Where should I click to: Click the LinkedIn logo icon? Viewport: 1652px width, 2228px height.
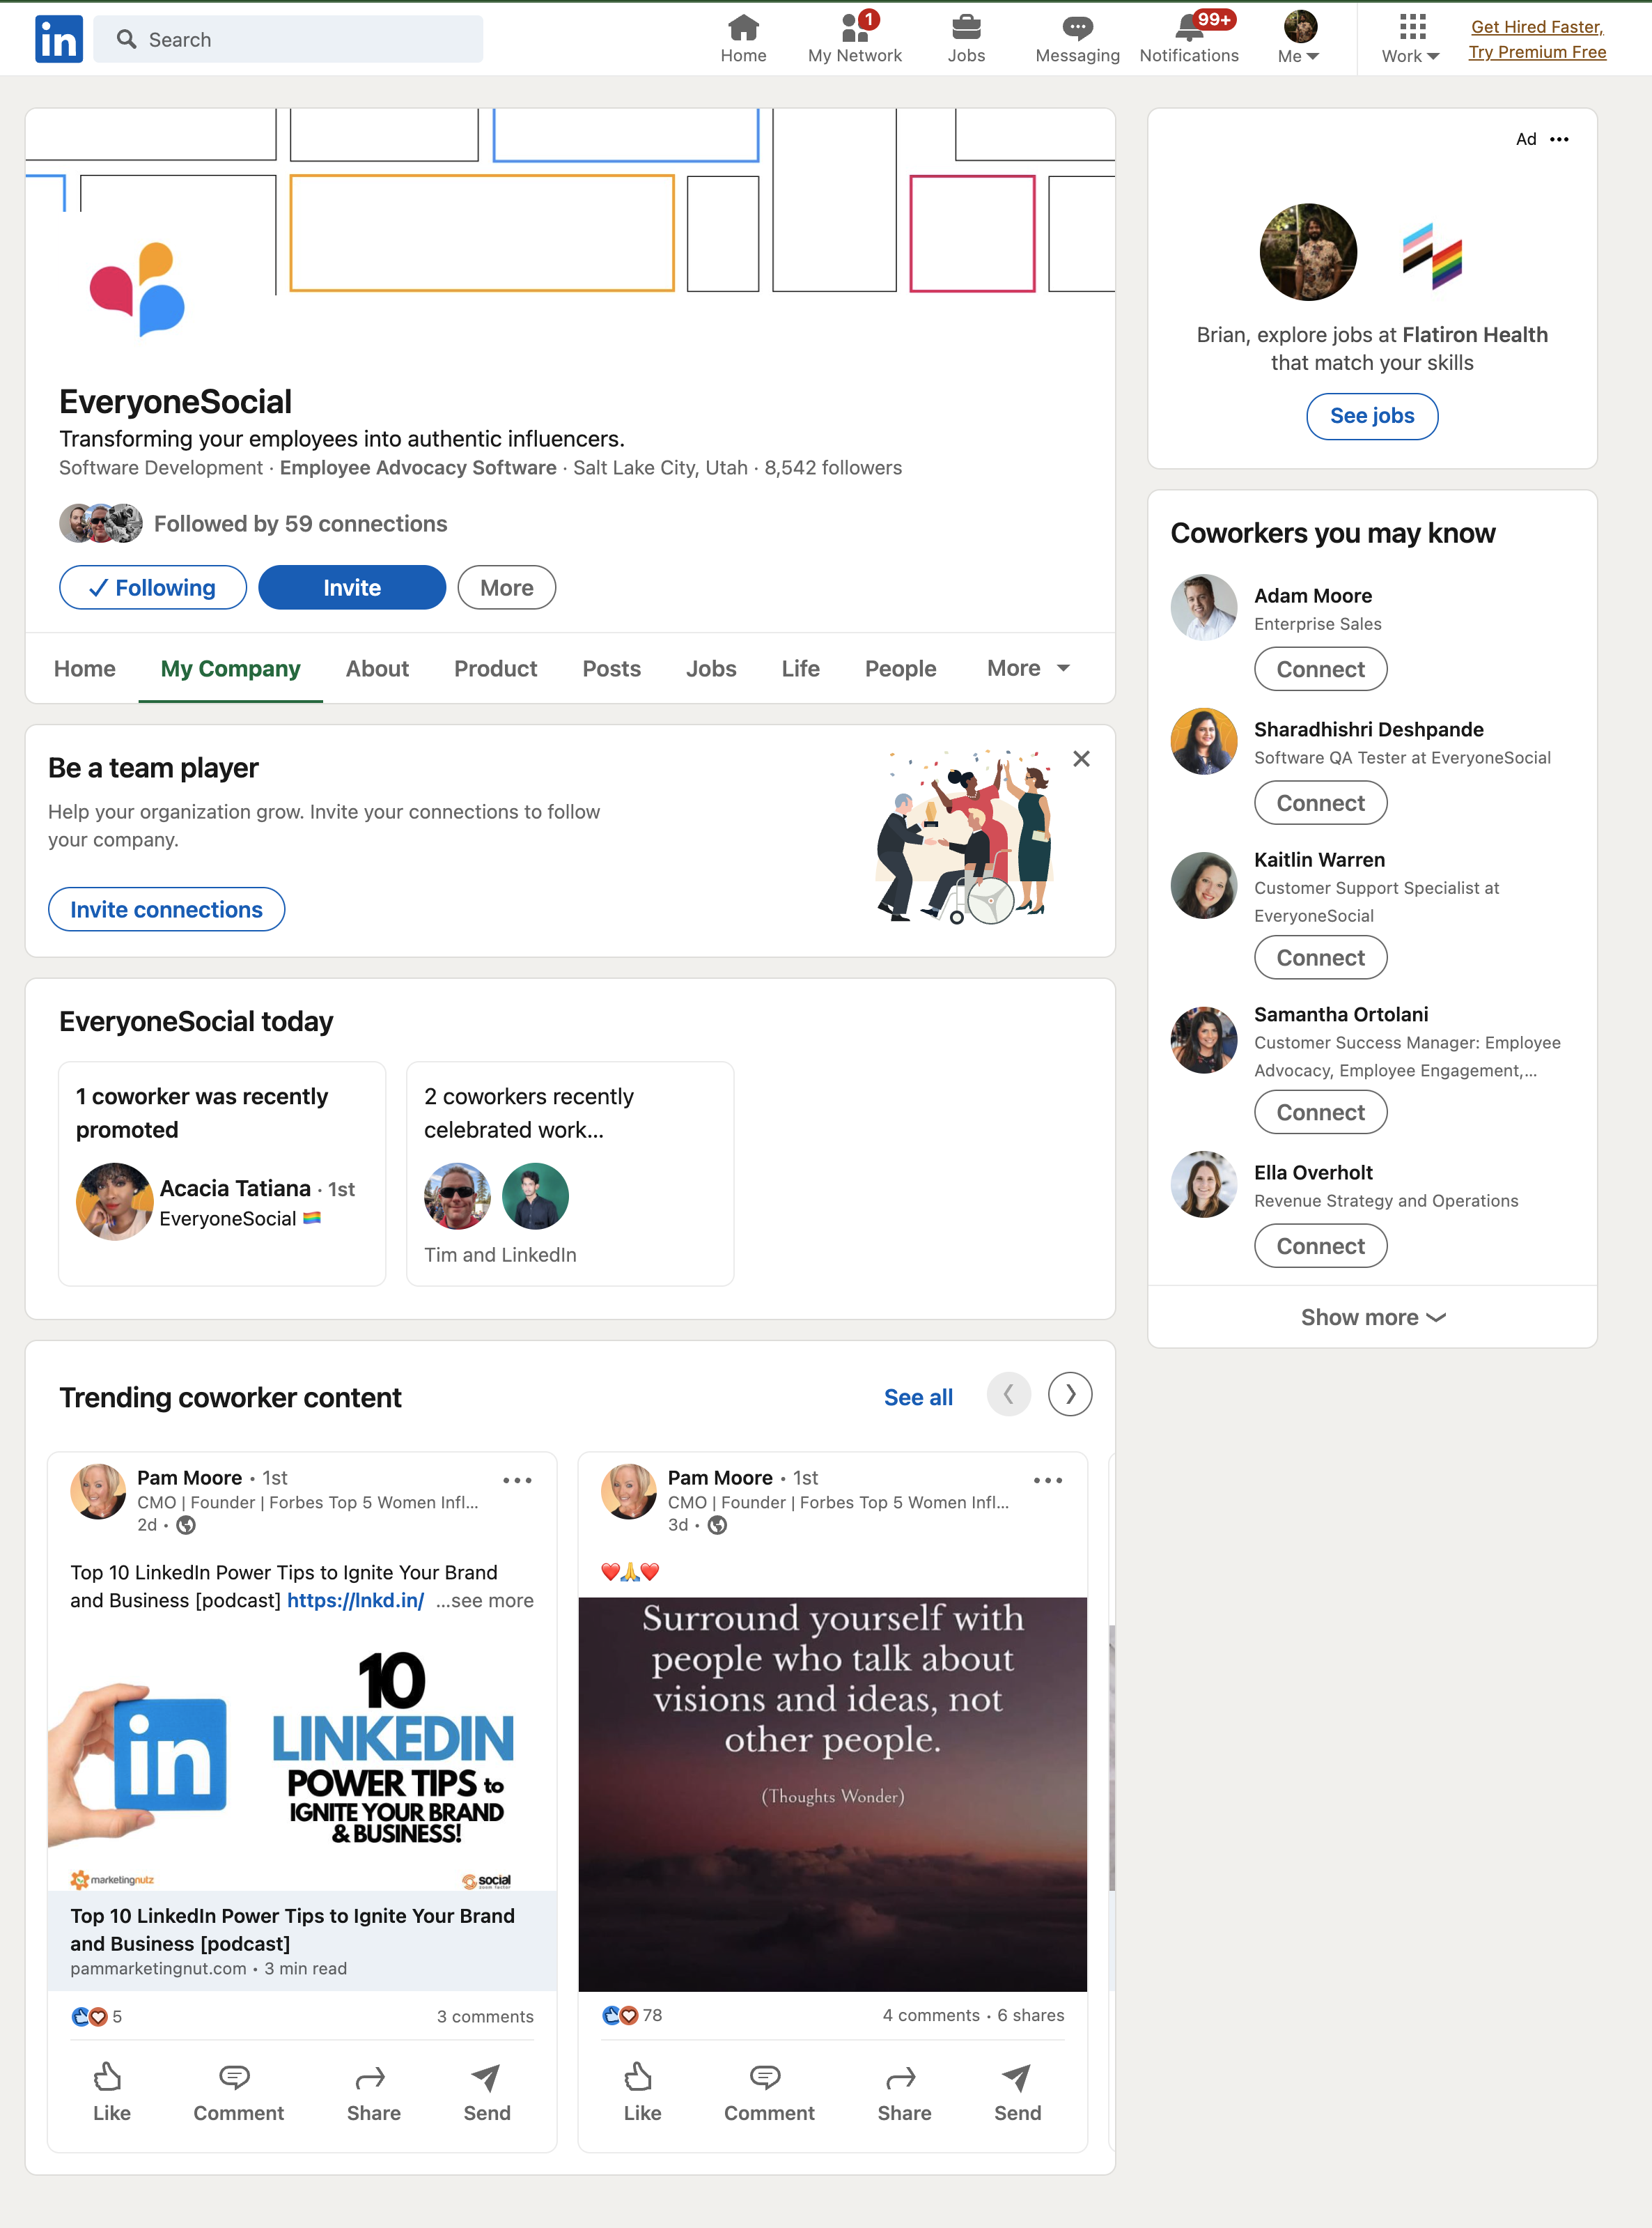click(x=58, y=39)
